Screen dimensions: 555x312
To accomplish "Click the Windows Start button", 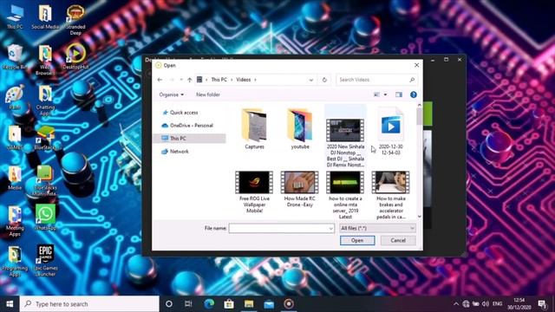I will 10,304.
